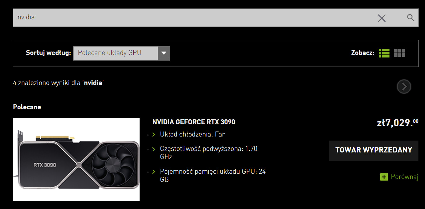Click the green plus icon beside Porównaj
The width and height of the screenshot is (425, 209).
coord(383,177)
